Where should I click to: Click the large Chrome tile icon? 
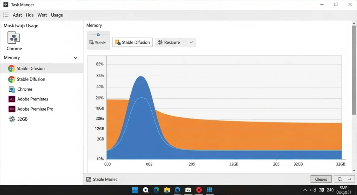pyautogui.click(x=14, y=38)
